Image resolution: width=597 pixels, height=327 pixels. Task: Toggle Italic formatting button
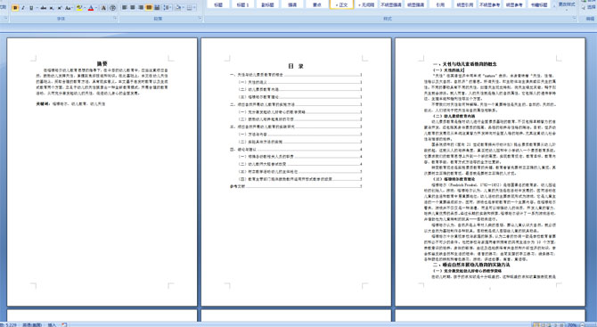coord(23,8)
